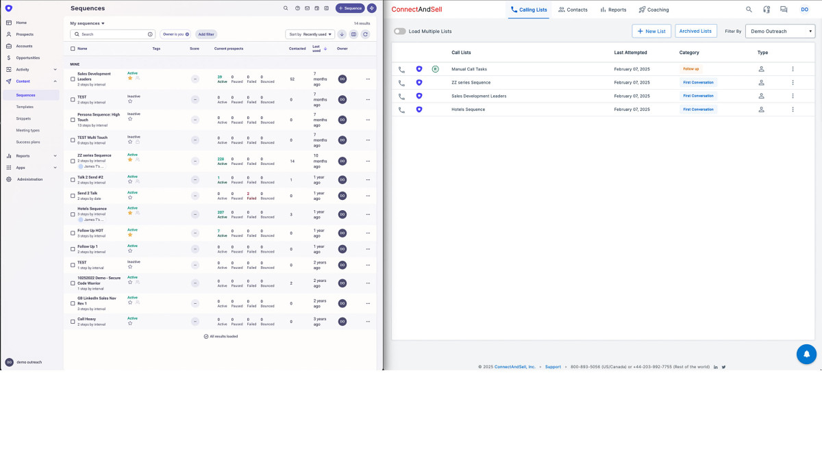Click the mail icon in Sequences header
The height and width of the screenshot is (462, 822).
pyautogui.click(x=307, y=8)
